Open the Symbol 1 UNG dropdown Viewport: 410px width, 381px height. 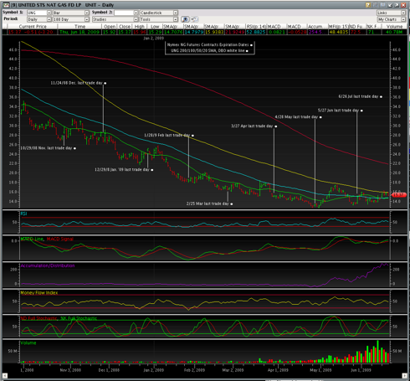point(49,13)
